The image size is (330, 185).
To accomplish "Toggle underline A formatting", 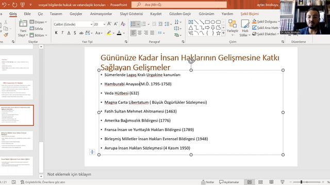I will tap(69, 33).
